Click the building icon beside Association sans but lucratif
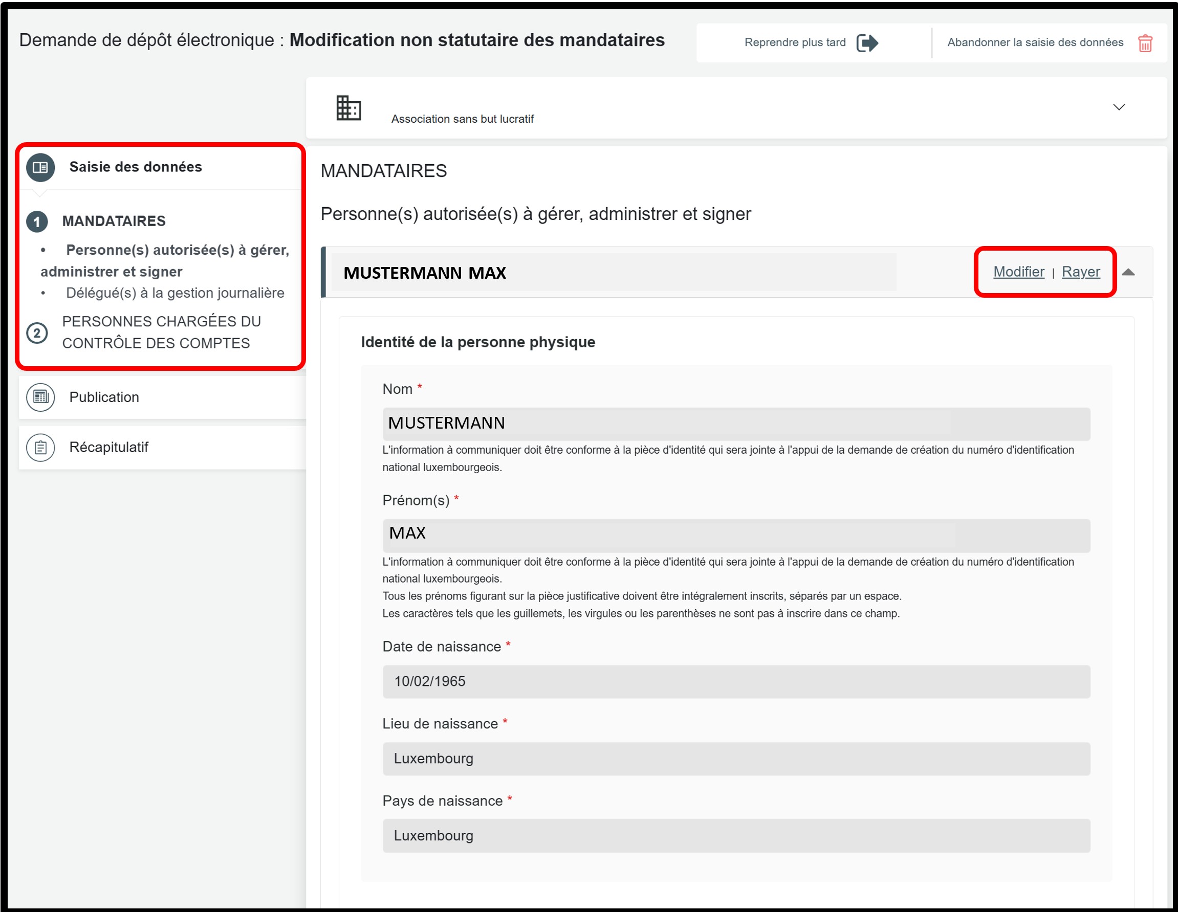Viewport: 1178px width, 912px height. tap(348, 108)
